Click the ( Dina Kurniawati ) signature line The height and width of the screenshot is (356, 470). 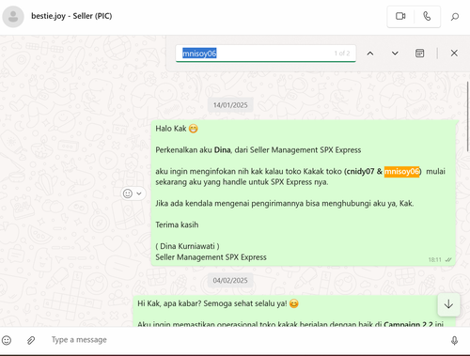(x=187, y=246)
